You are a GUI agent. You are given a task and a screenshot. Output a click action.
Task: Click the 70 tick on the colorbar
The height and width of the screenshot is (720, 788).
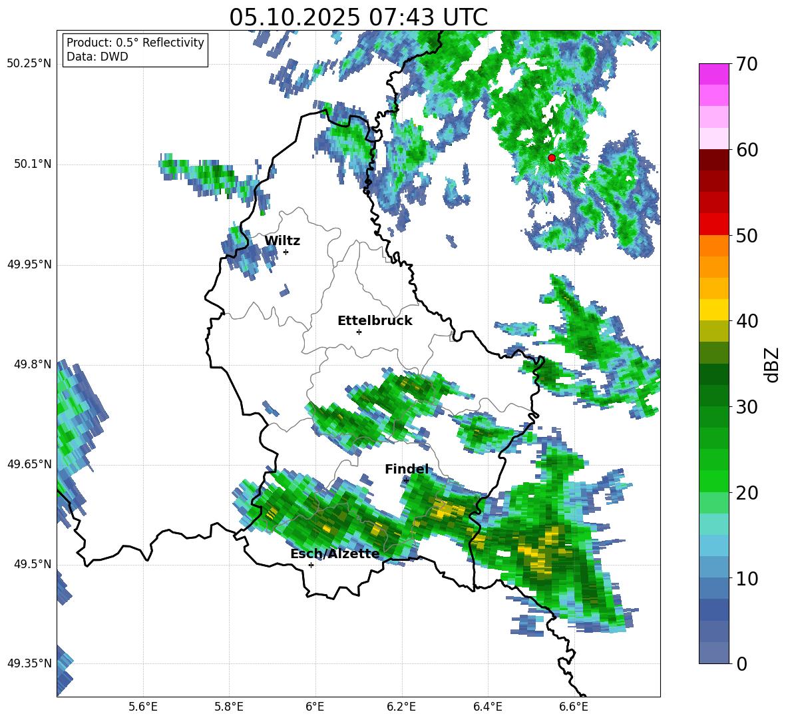point(747,65)
